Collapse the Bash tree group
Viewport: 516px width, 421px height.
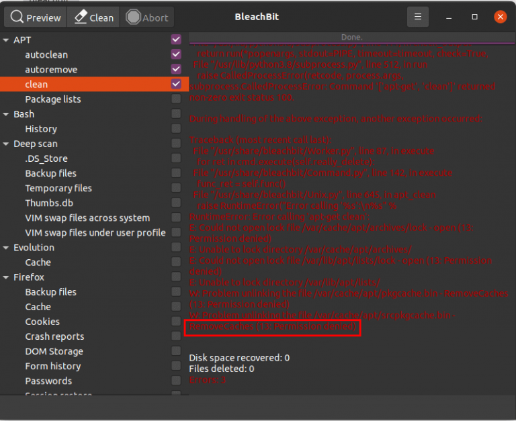click(6, 114)
